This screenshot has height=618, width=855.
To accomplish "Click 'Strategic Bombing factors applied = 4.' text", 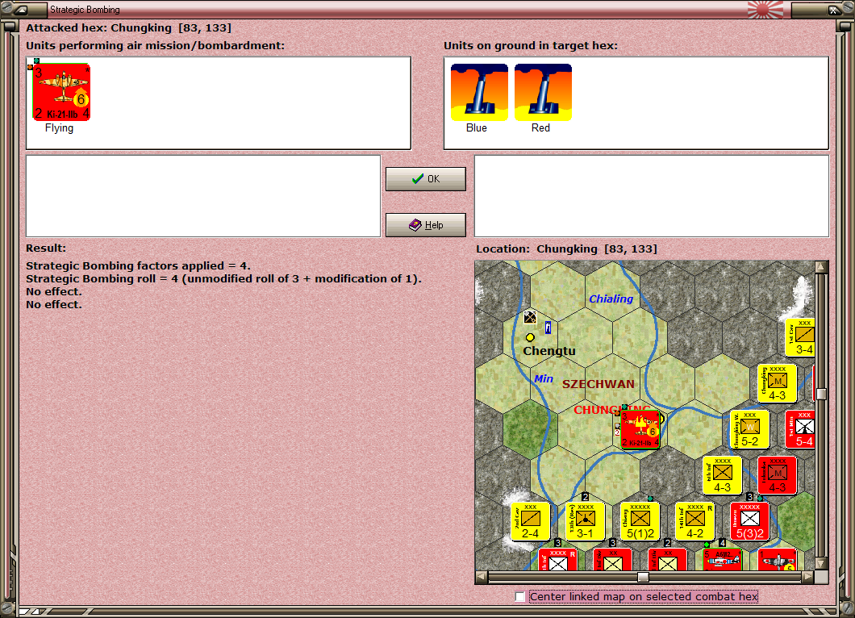I will click(x=138, y=265).
